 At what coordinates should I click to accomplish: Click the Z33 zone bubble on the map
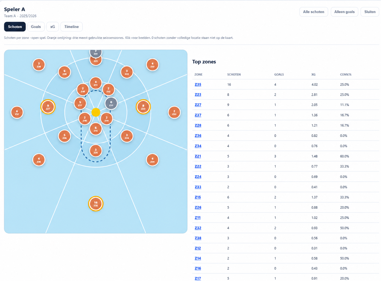174,112
